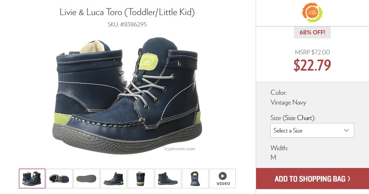View the inner side zipper thumbnail
The image size is (369, 194).
tap(168, 179)
